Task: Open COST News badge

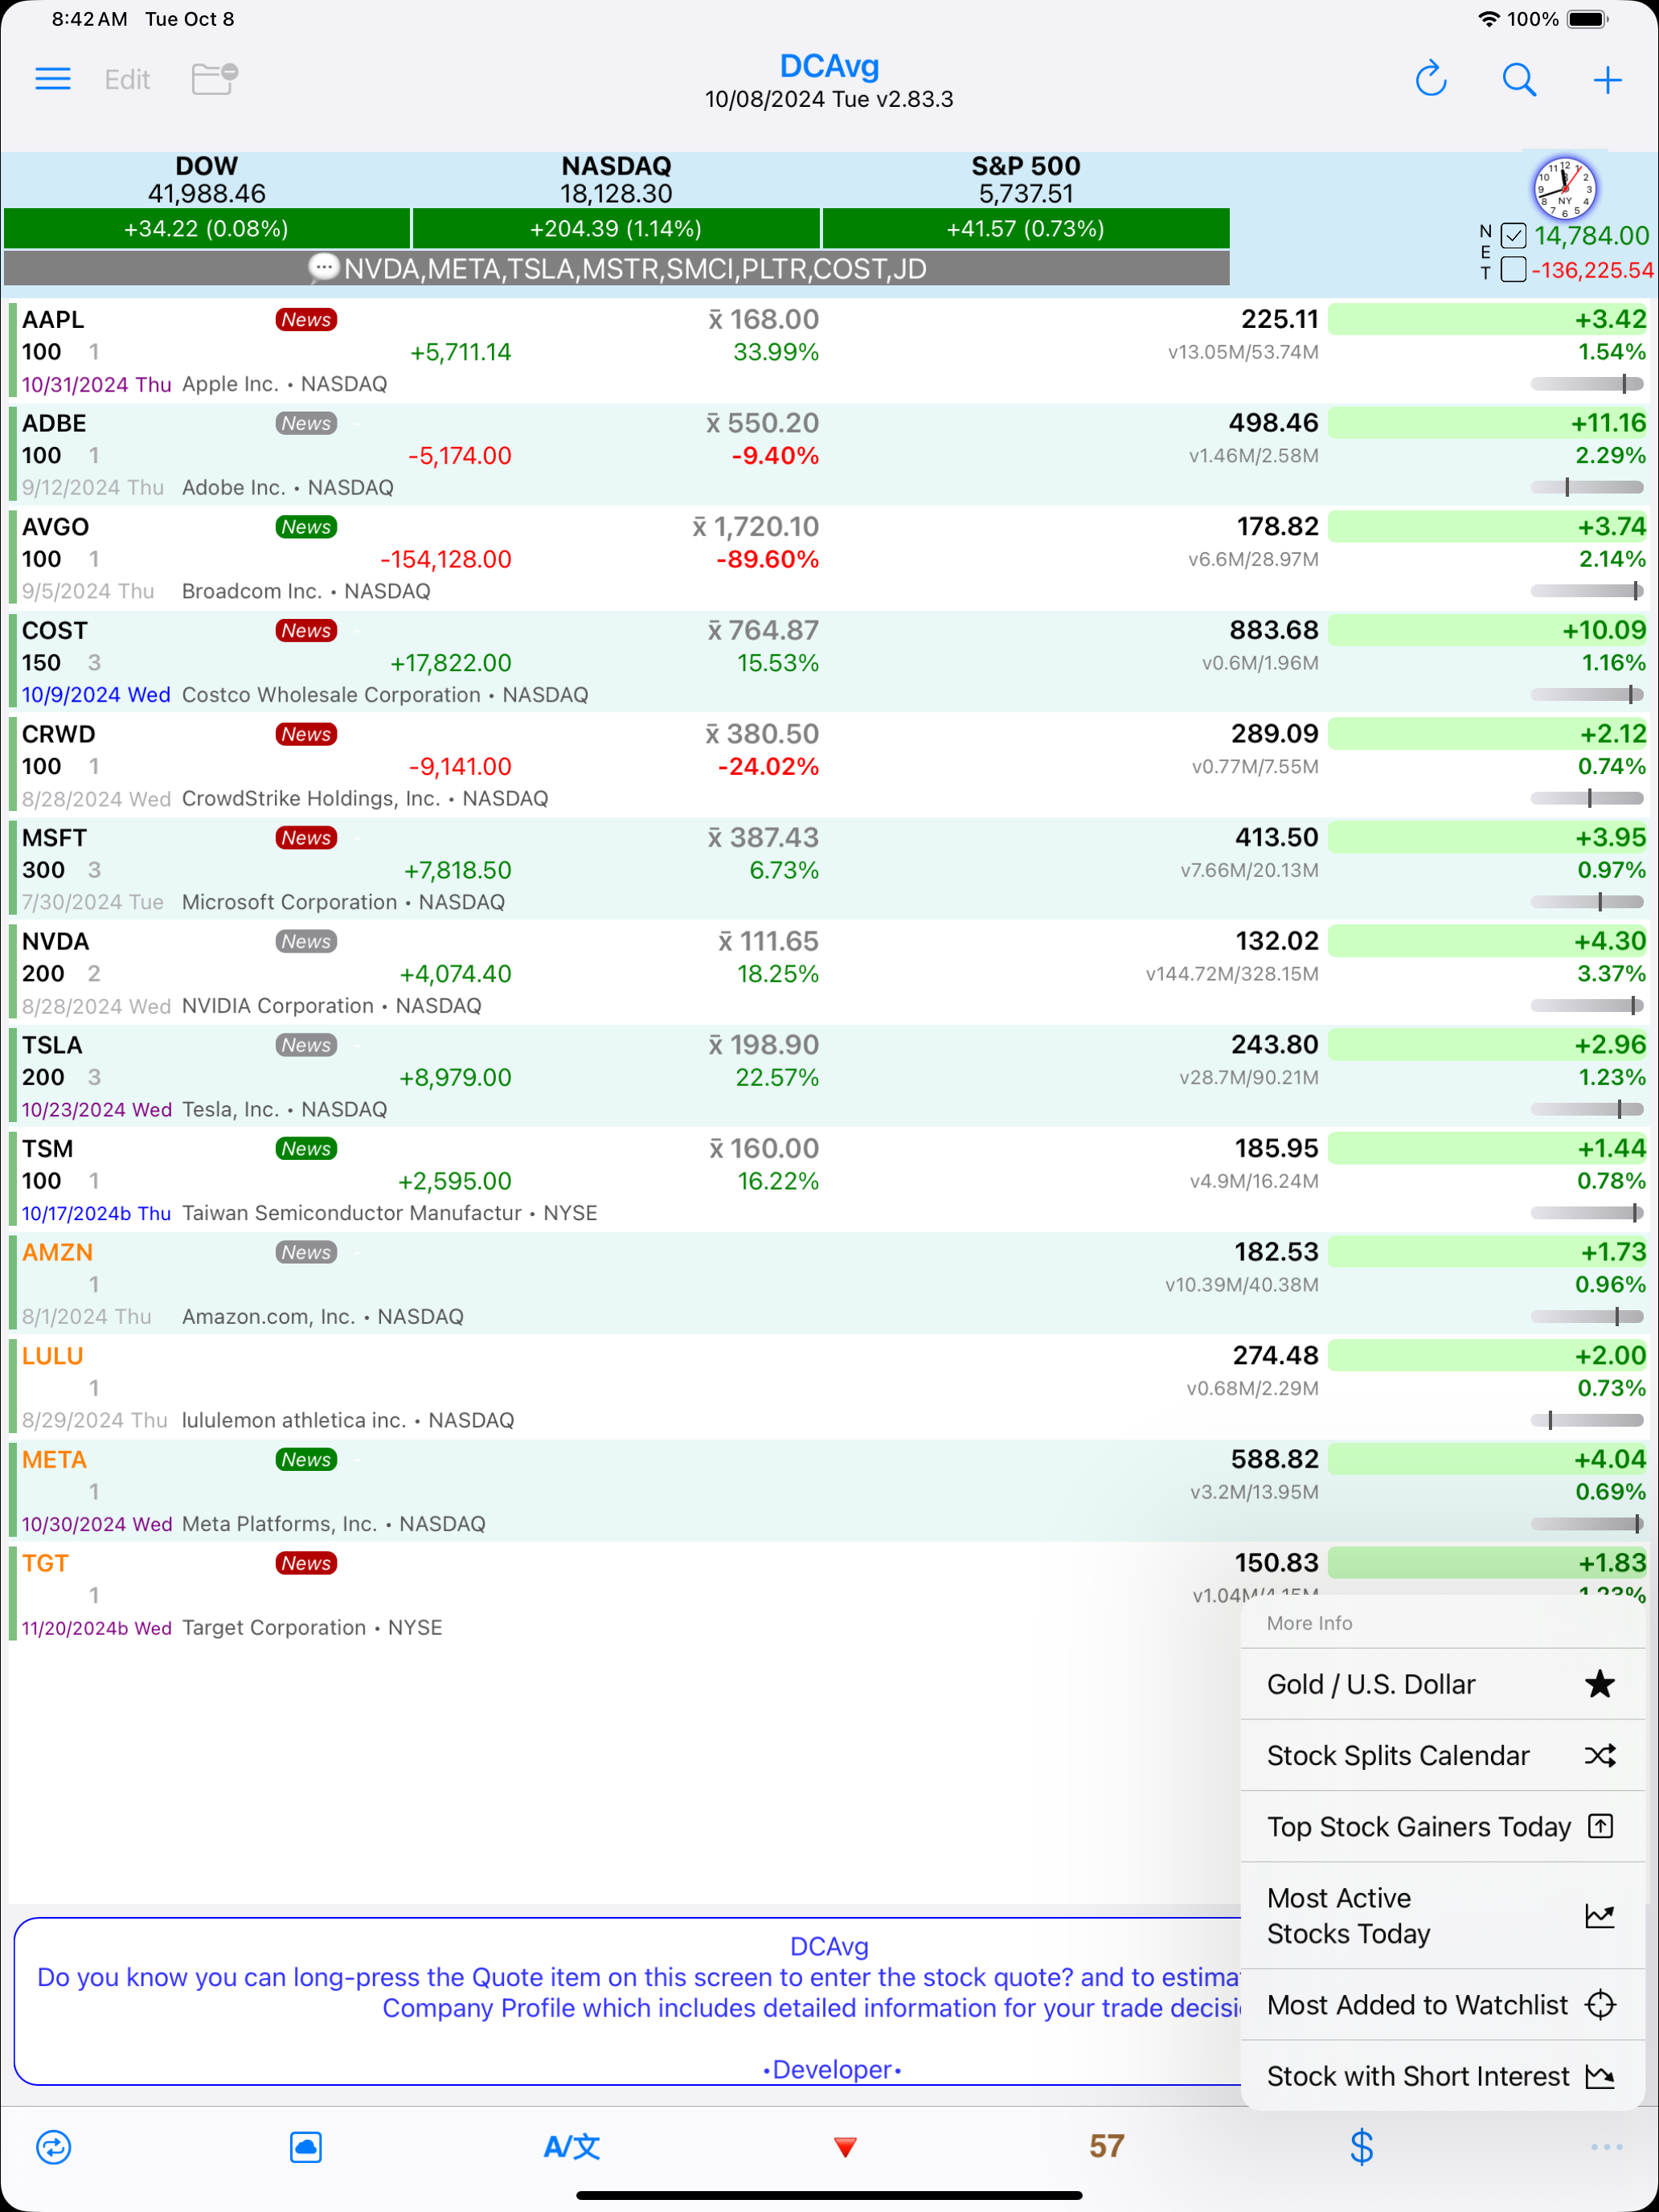Action: [x=306, y=631]
